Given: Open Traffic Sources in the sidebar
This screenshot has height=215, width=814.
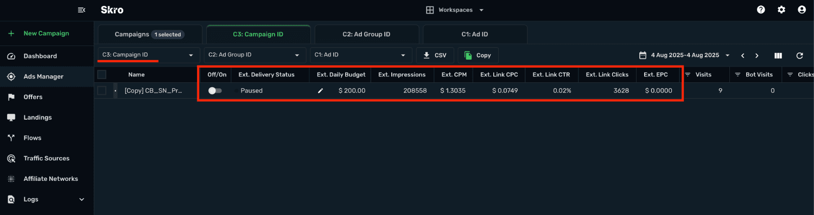Looking at the screenshot, I should tap(47, 158).
